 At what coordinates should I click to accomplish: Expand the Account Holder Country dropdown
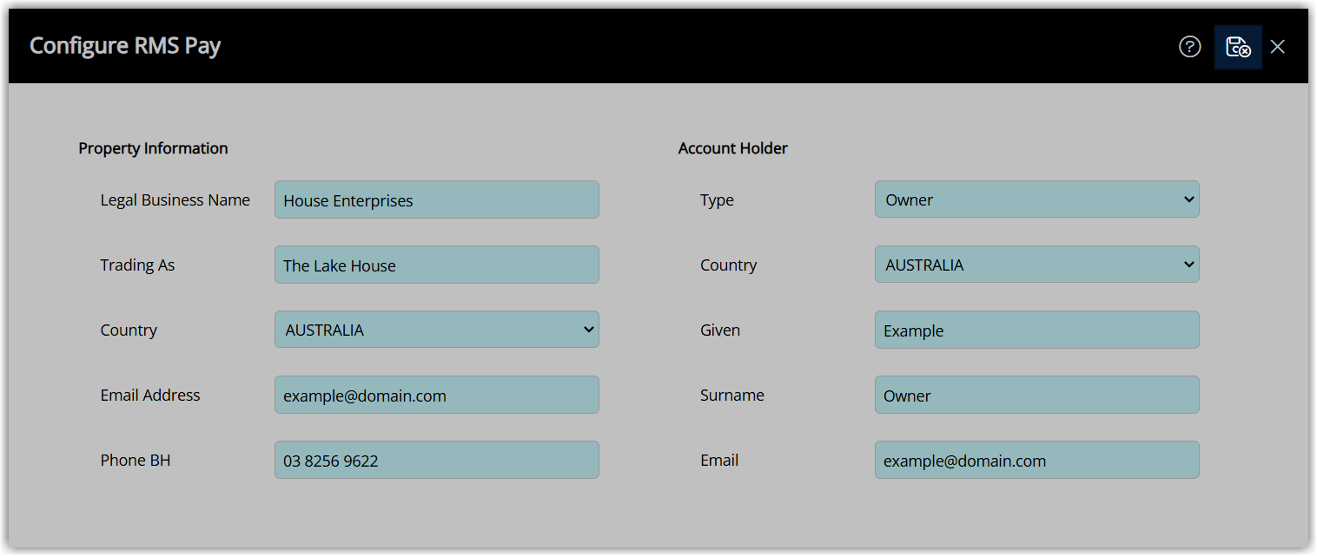coord(1037,265)
